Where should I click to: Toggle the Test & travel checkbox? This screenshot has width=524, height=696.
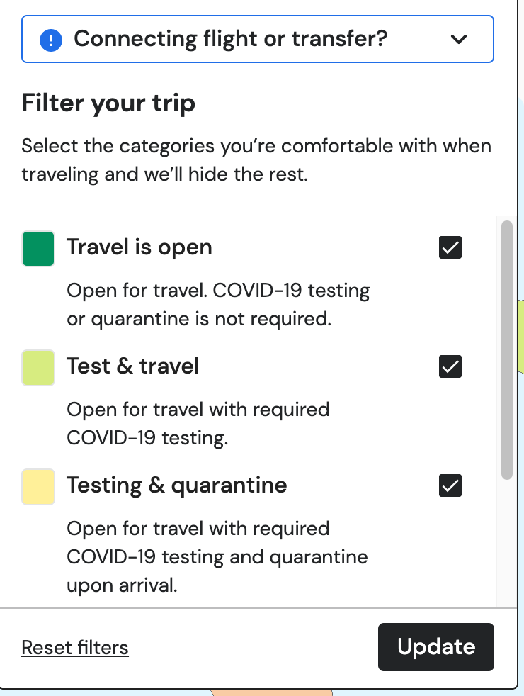[x=450, y=366]
